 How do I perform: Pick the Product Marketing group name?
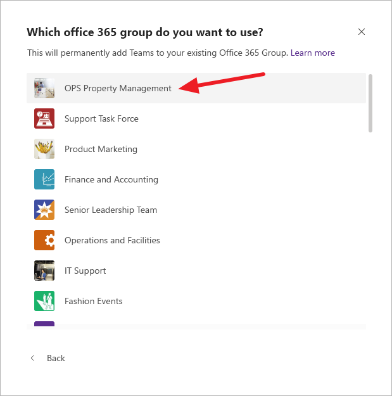pyautogui.click(x=101, y=150)
